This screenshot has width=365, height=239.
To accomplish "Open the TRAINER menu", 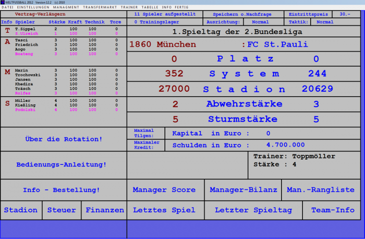I will (129, 7).
